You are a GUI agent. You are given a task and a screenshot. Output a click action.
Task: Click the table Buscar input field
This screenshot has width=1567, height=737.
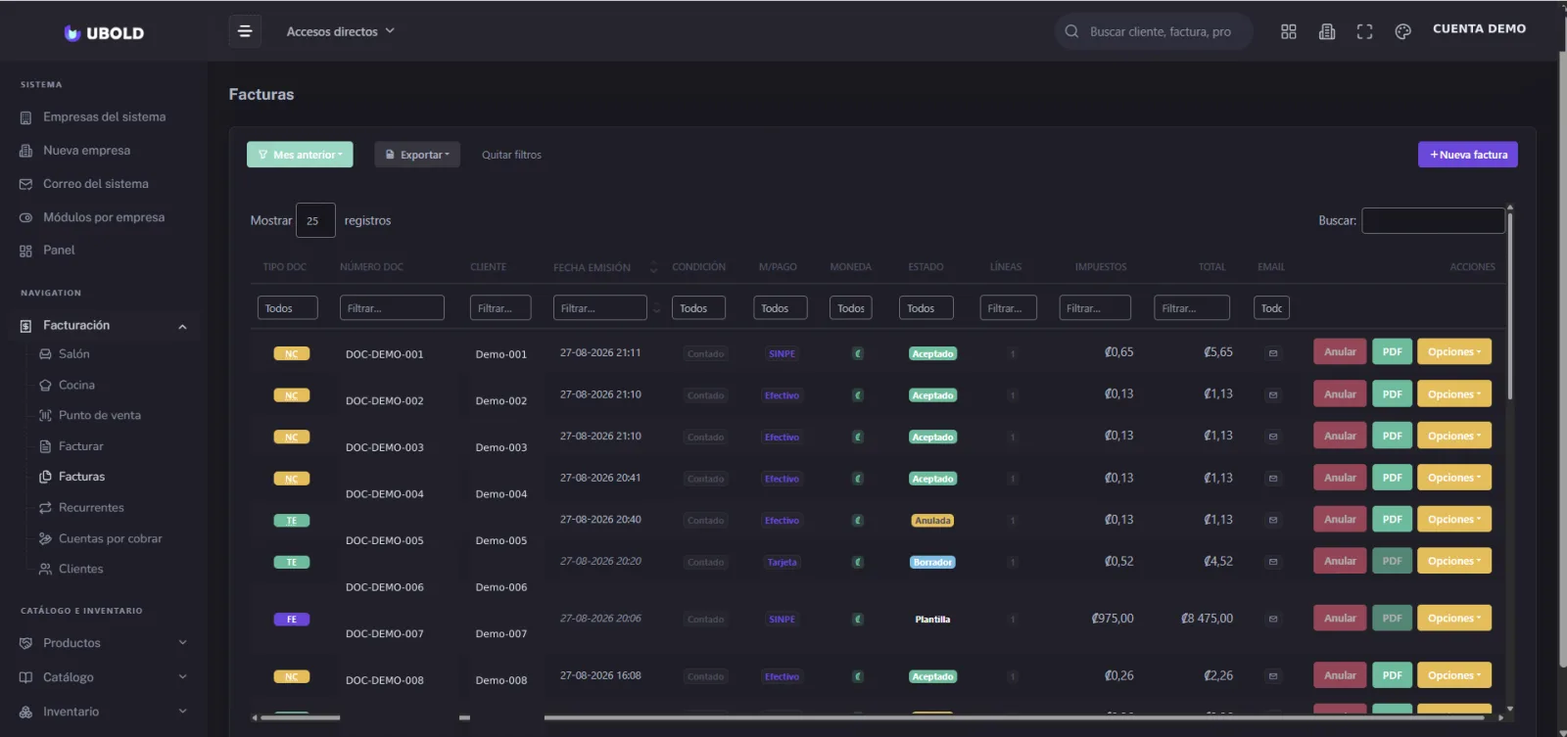[1433, 221]
